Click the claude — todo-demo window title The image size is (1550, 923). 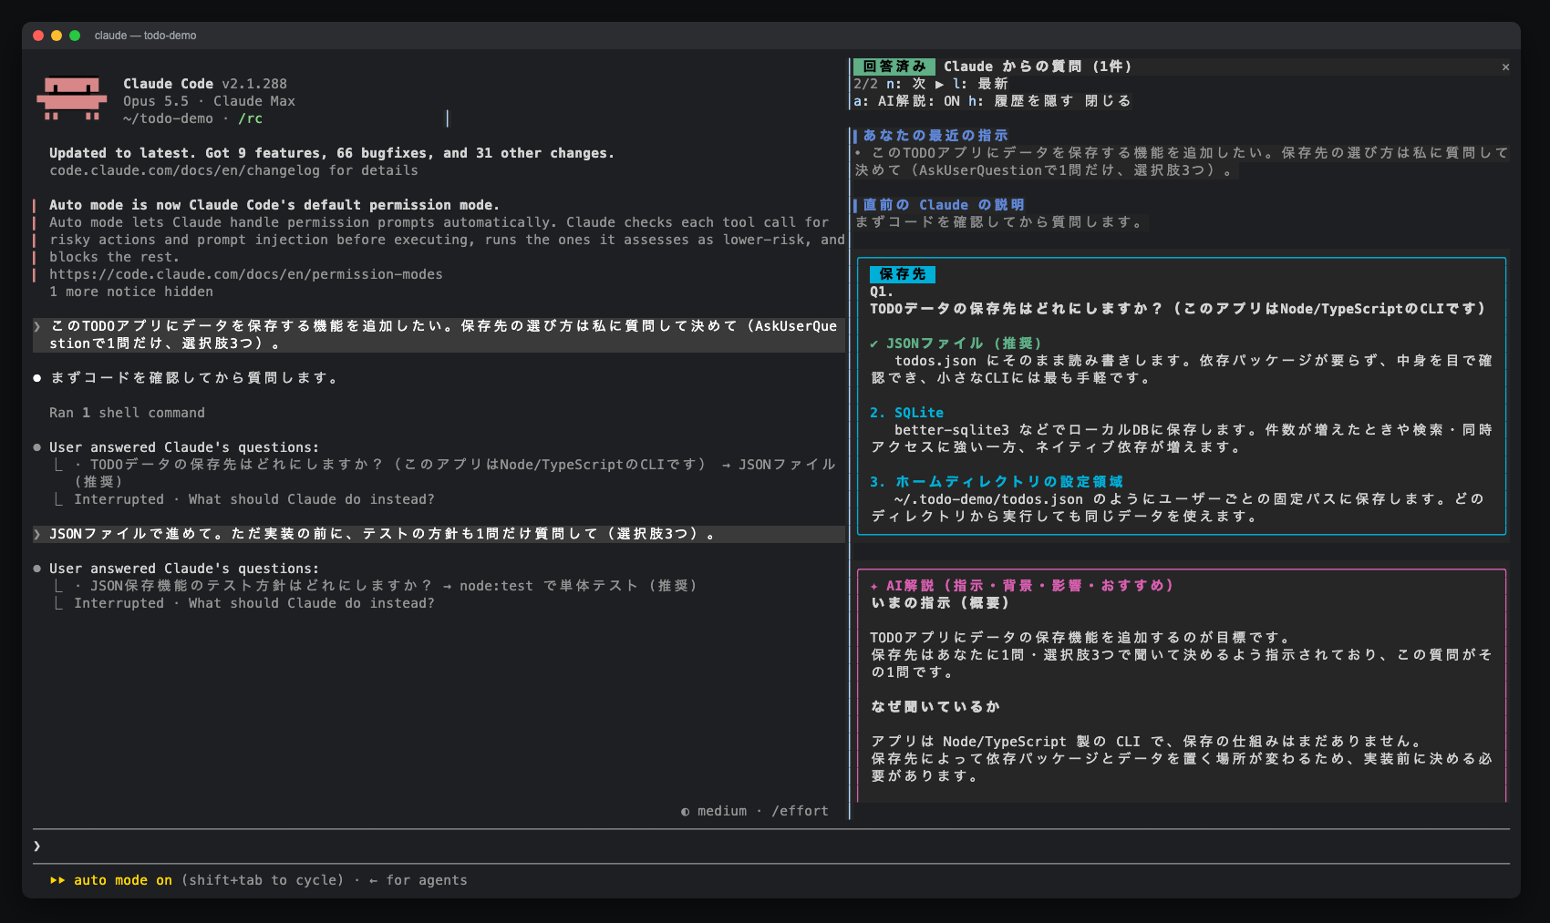coord(145,36)
